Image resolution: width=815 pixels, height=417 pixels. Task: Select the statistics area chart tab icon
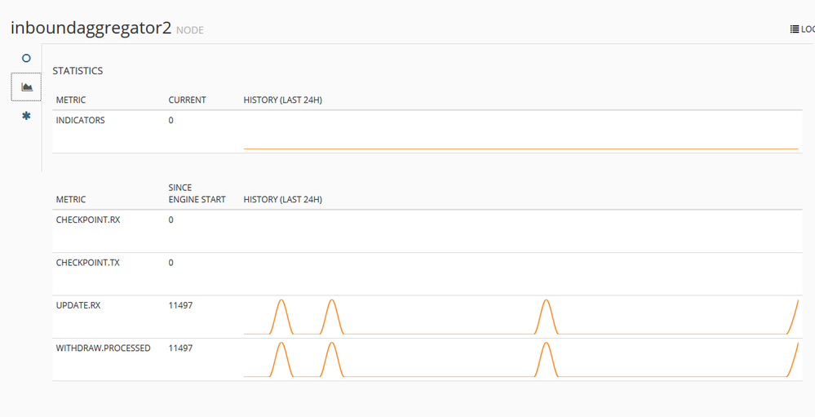26,87
